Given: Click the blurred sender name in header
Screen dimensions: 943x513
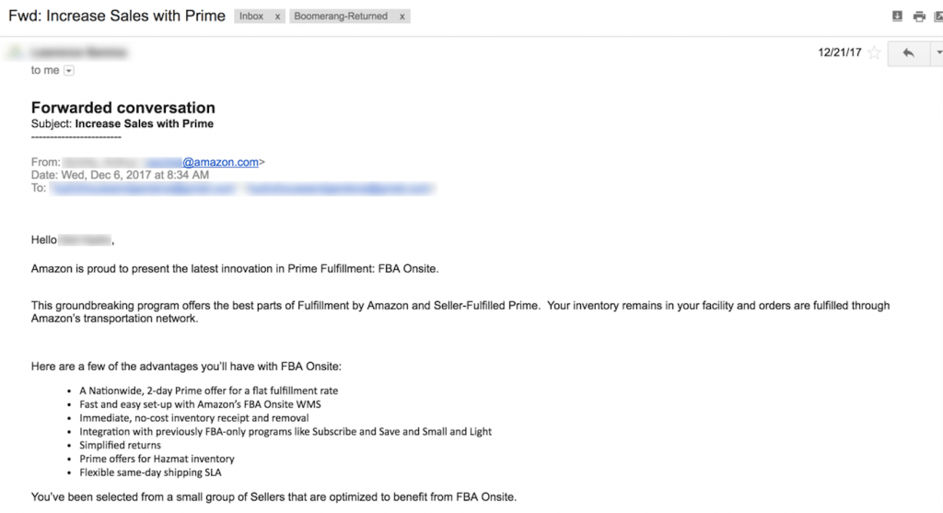Looking at the screenshot, I should pyautogui.click(x=78, y=52).
